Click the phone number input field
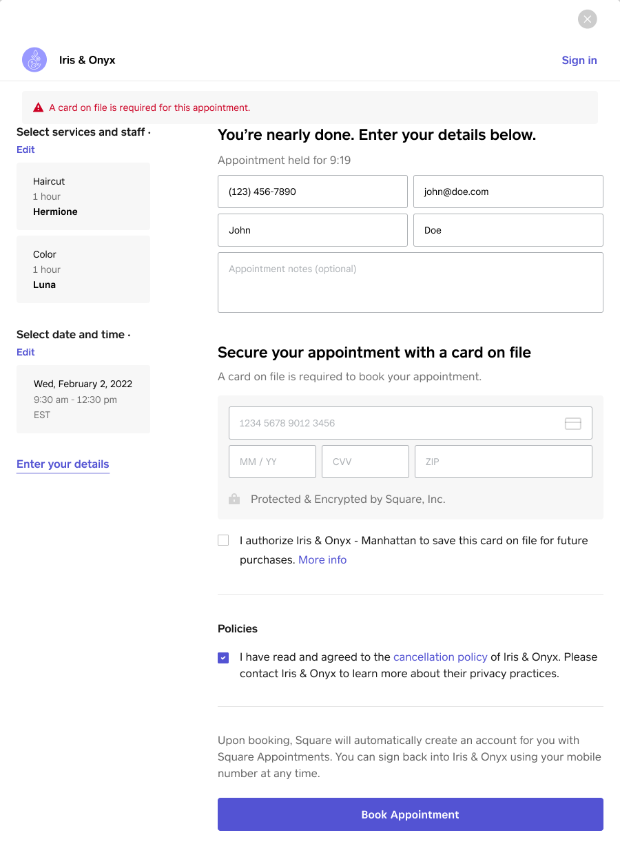The image size is (620, 846). (313, 192)
